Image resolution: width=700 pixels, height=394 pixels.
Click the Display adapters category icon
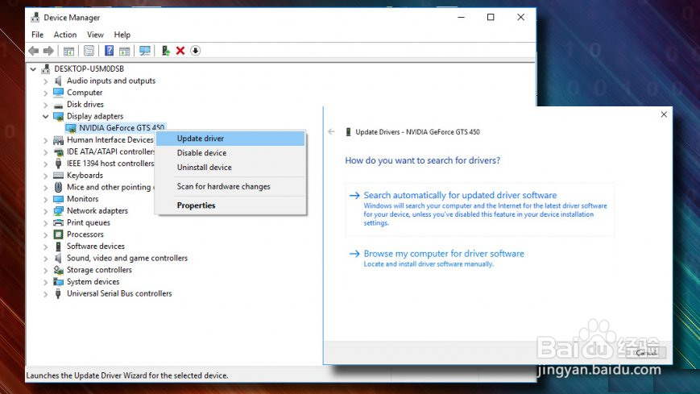pyautogui.click(x=58, y=116)
